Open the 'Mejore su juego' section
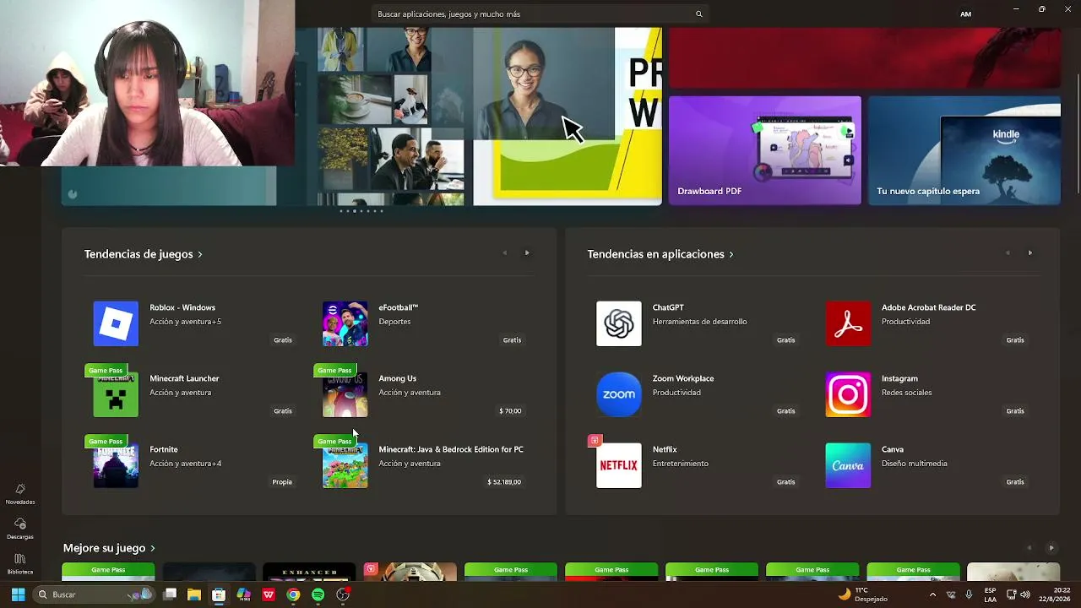The width and height of the screenshot is (1081, 608). click(x=109, y=548)
